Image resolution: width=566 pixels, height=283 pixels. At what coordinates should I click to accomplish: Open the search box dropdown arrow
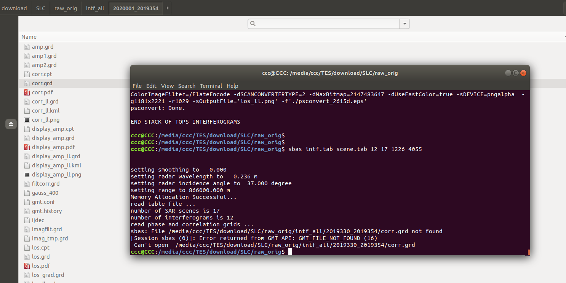(404, 24)
